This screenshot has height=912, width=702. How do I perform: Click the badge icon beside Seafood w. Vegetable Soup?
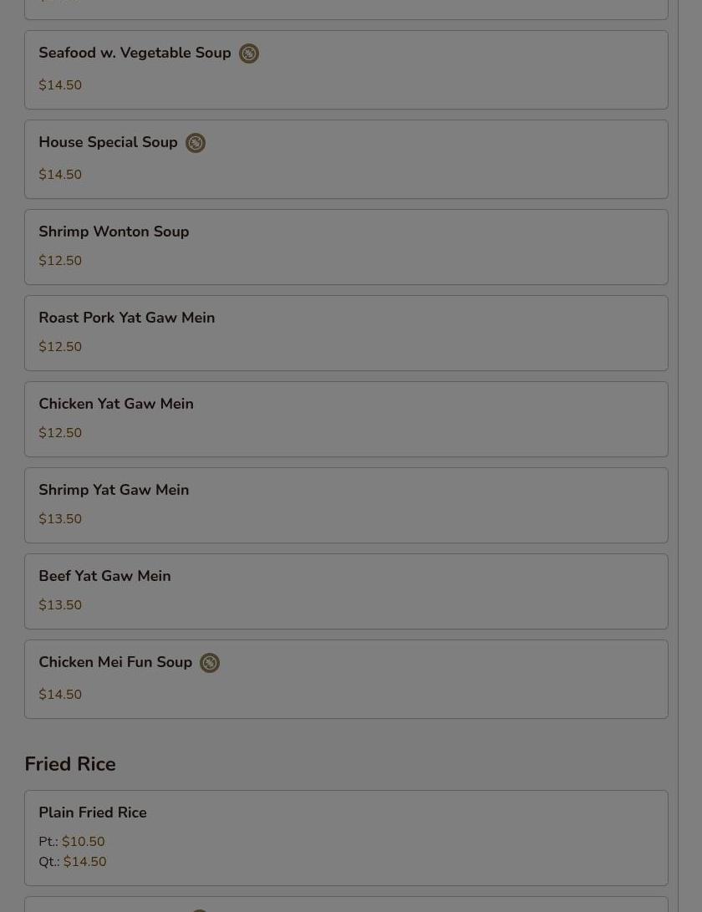pos(249,53)
